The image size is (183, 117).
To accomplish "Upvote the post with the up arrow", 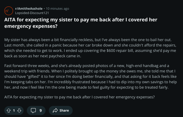I will [x=9, y=110].
